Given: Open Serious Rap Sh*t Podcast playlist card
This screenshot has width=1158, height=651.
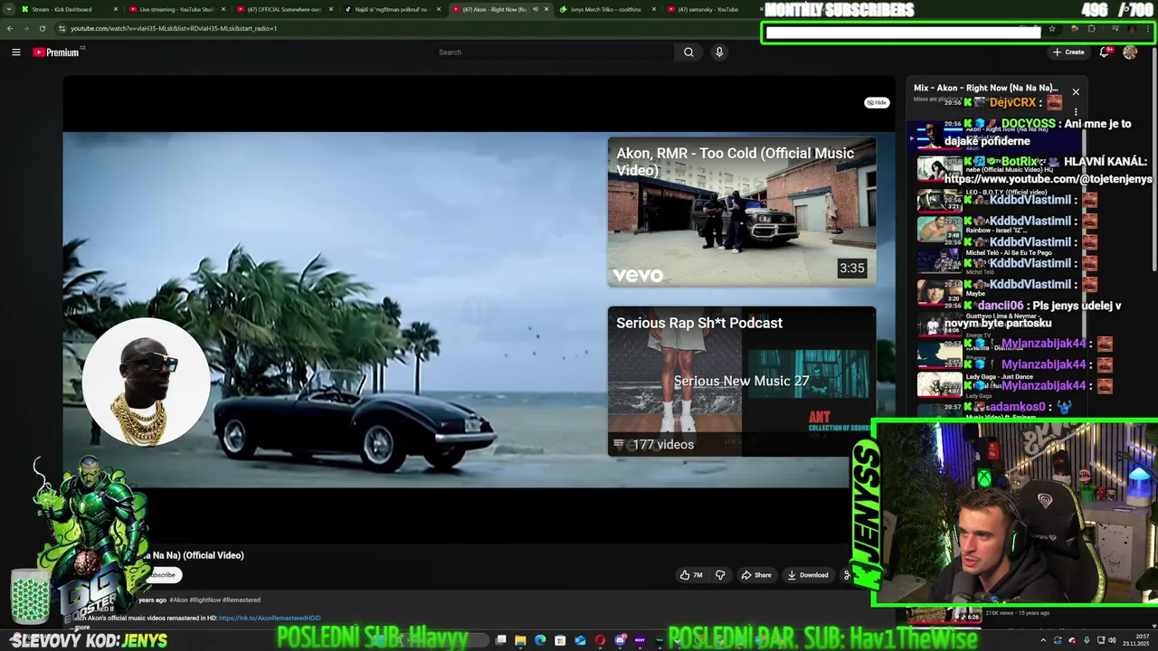Looking at the screenshot, I should (x=742, y=382).
